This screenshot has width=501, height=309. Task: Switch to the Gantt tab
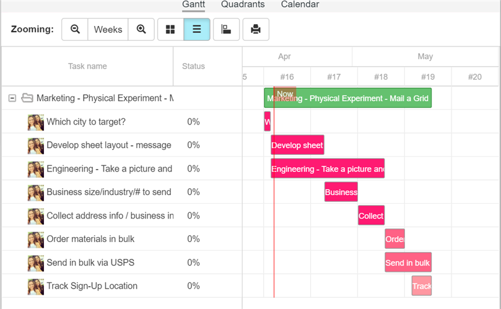(194, 4)
